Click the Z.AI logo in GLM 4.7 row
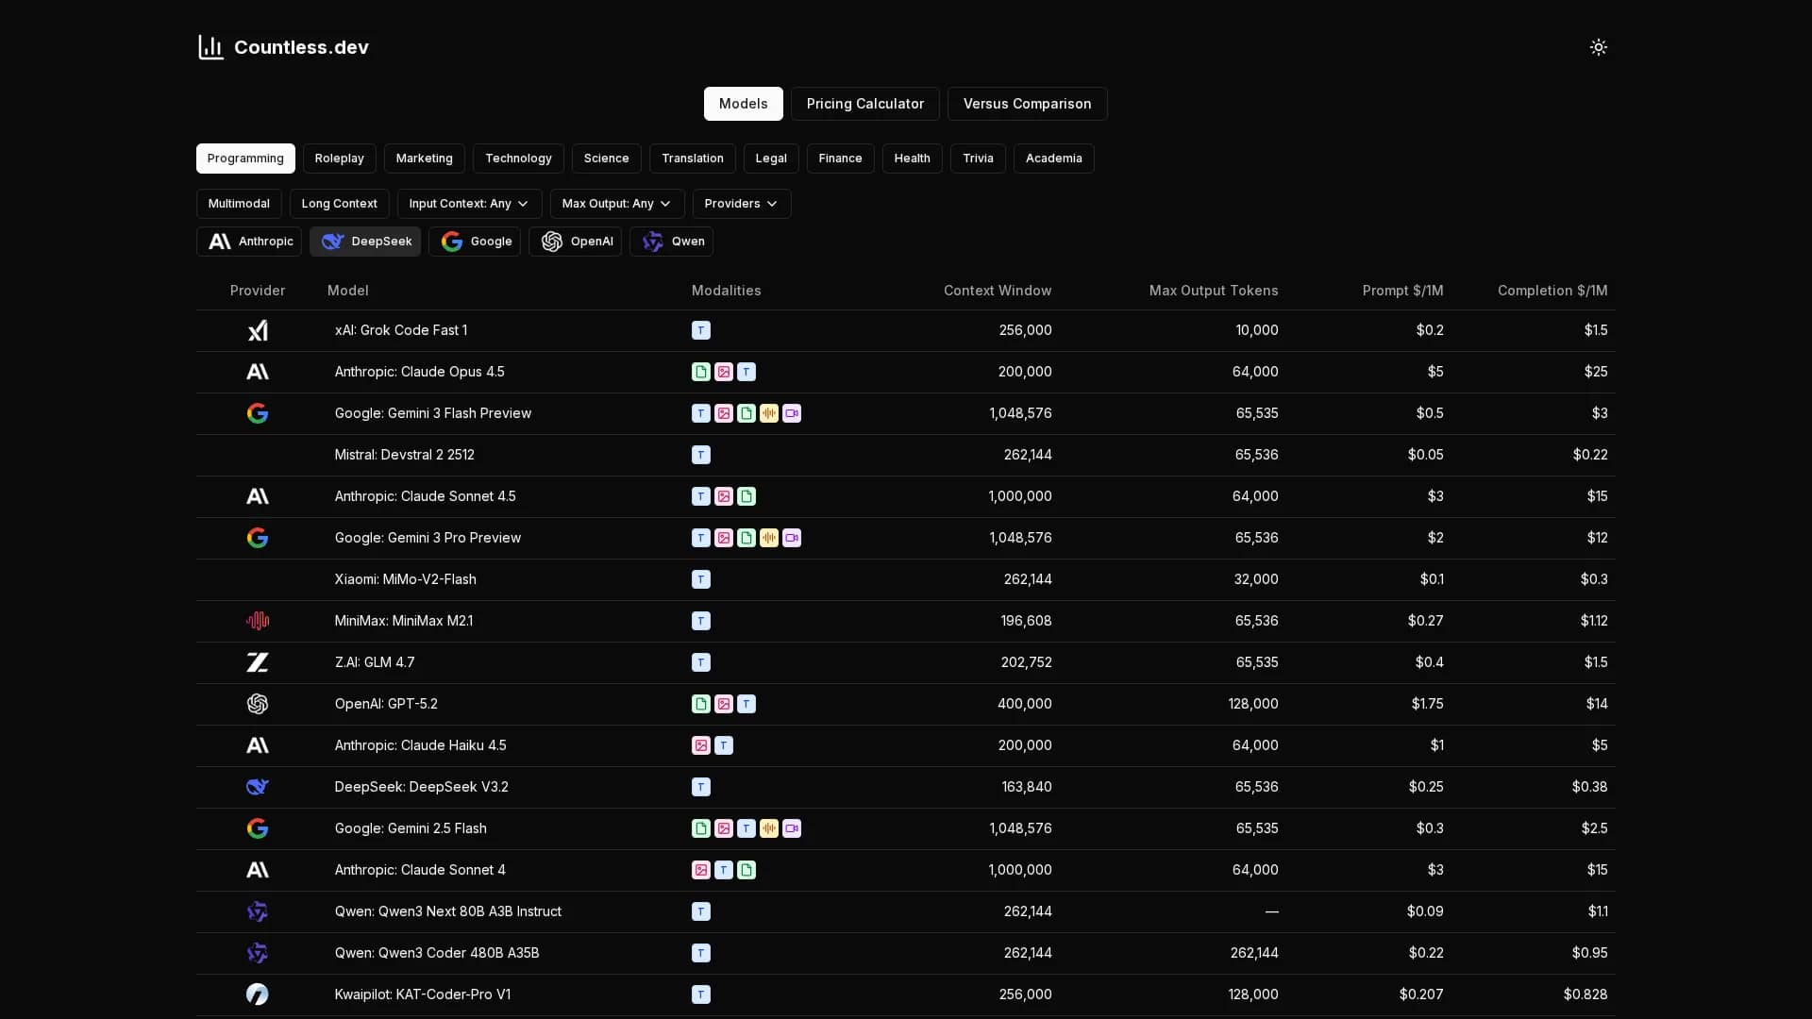 tap(258, 662)
